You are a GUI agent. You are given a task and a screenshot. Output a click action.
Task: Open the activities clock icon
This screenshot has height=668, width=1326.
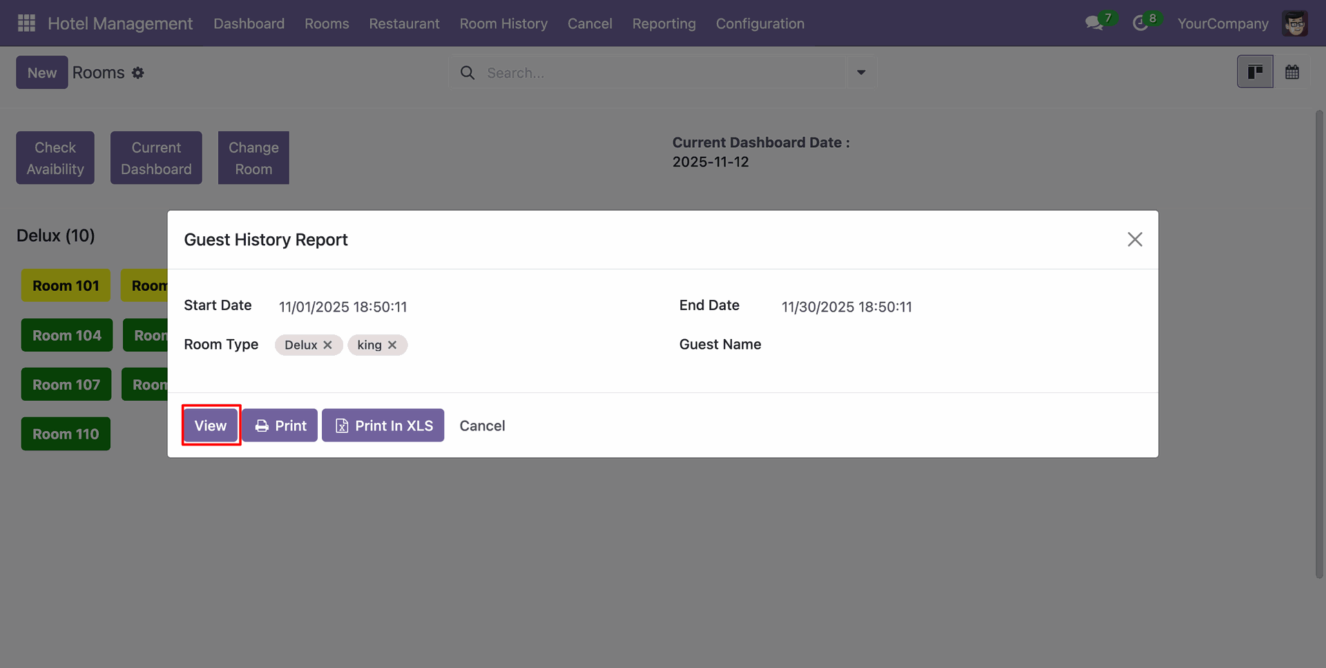[x=1140, y=23]
